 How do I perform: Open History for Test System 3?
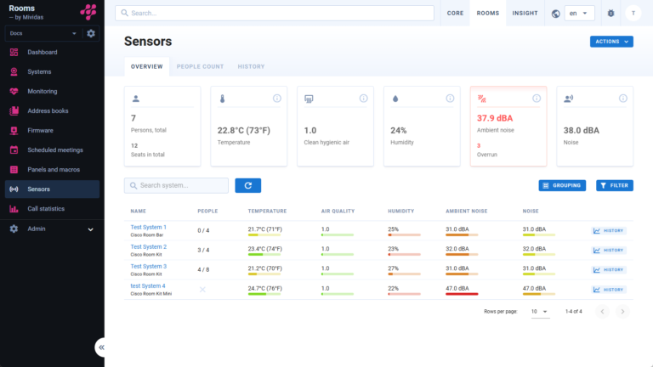tap(609, 269)
